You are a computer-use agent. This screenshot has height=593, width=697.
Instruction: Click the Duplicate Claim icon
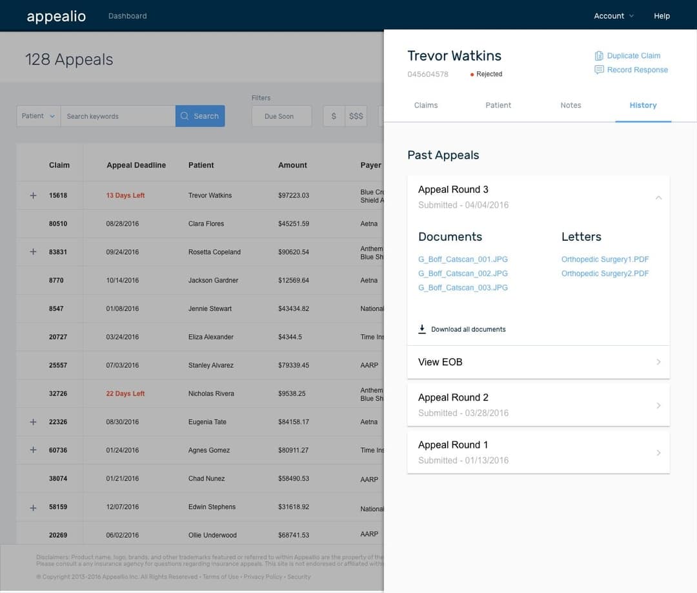pyautogui.click(x=599, y=55)
